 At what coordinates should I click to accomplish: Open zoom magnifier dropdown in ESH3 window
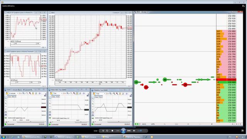(x=24, y=93)
